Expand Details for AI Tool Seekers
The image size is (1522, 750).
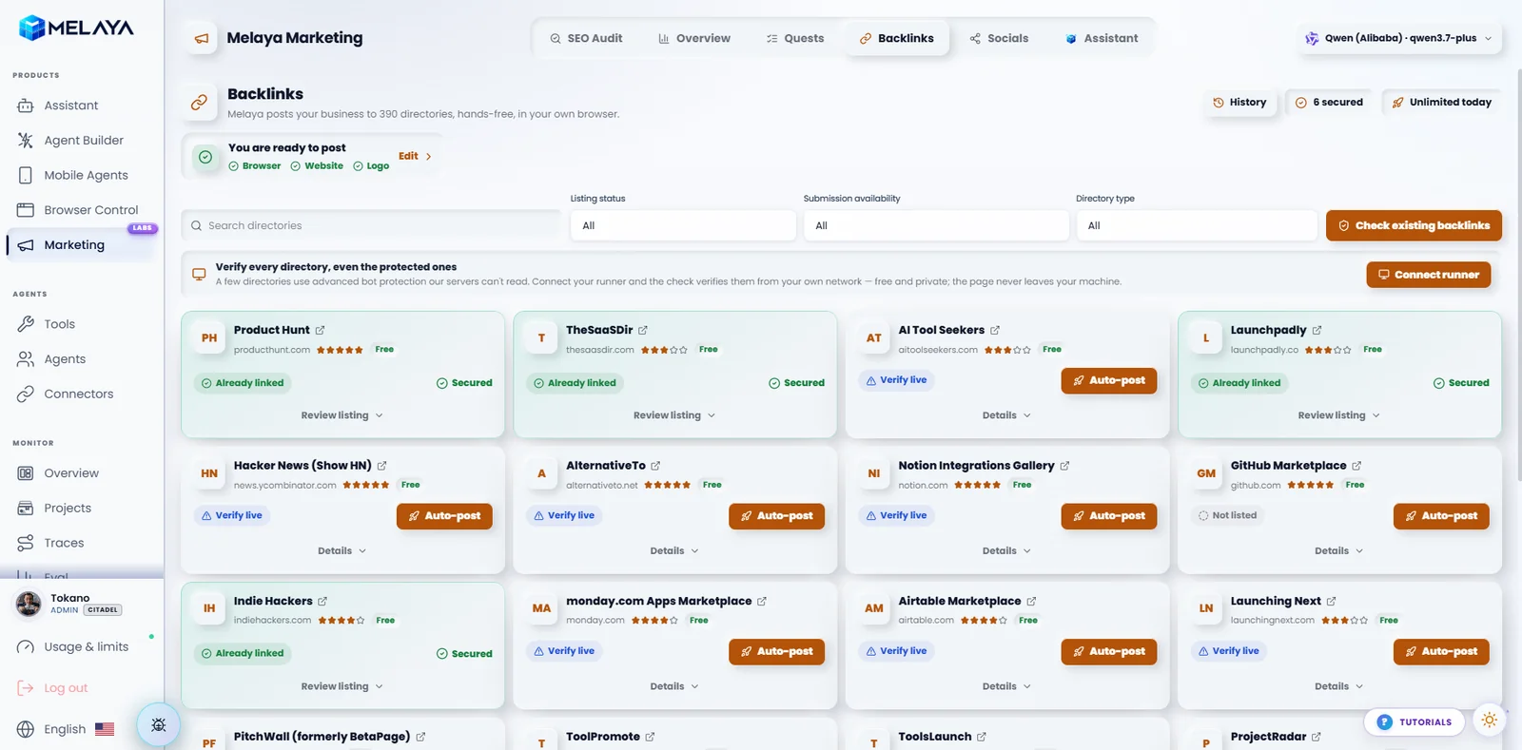[1006, 415]
